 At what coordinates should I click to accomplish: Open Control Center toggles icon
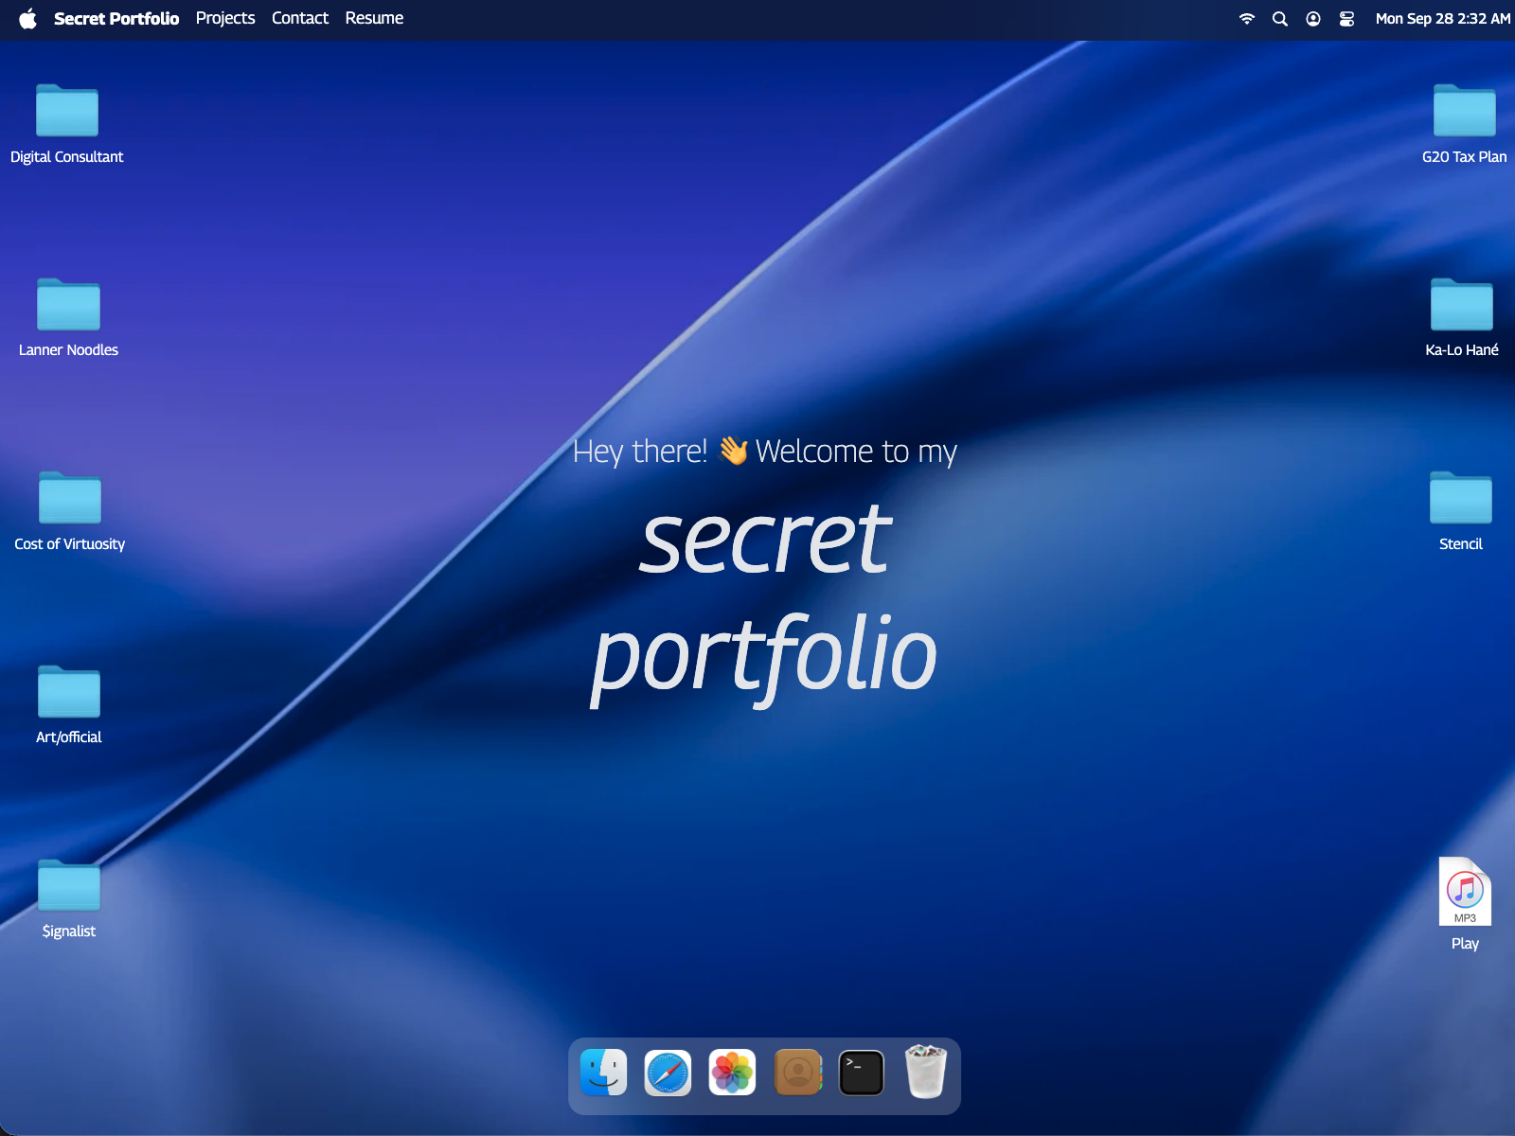(x=1346, y=19)
